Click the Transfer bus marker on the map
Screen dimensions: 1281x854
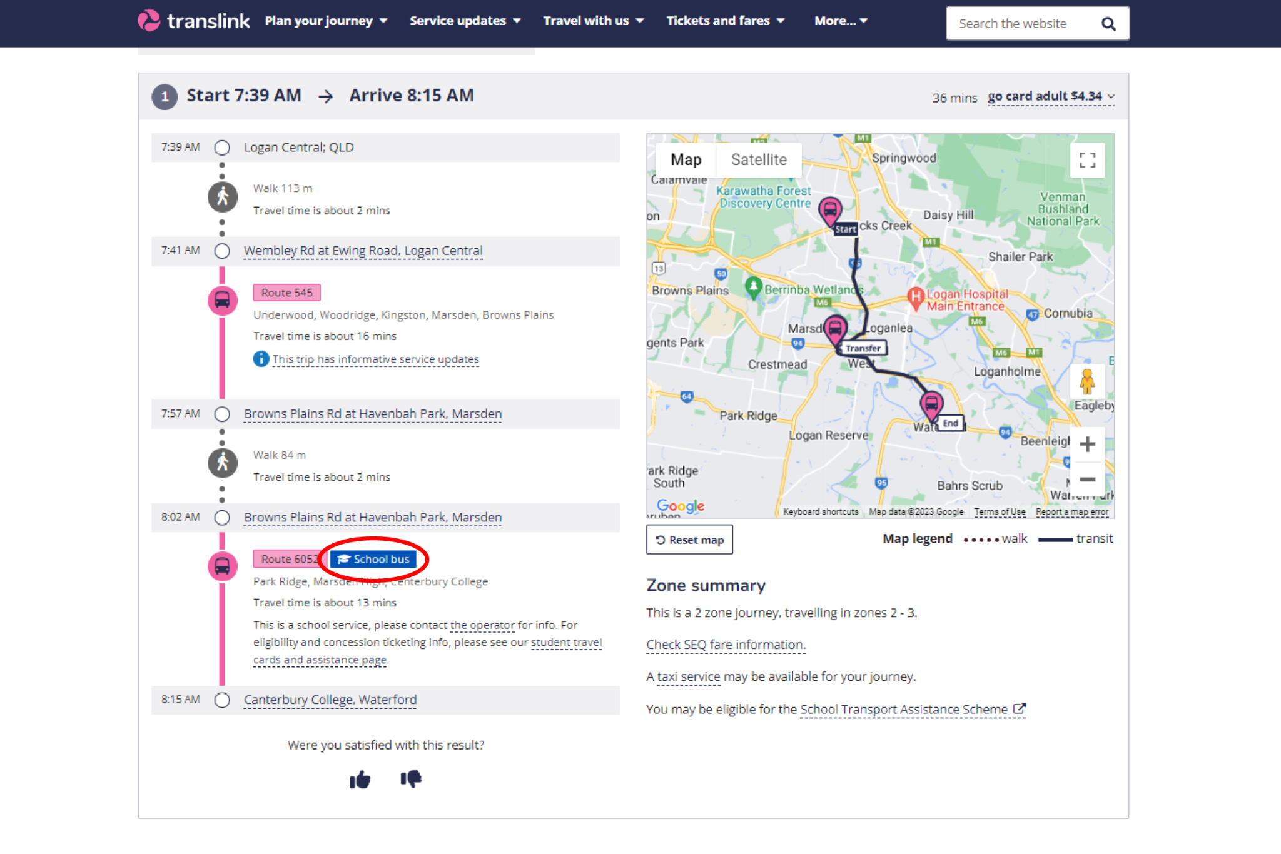[835, 328]
